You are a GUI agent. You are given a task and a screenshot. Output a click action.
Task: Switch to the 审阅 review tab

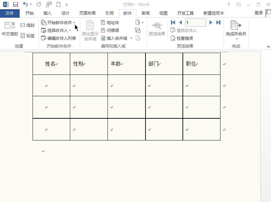pos(146,13)
